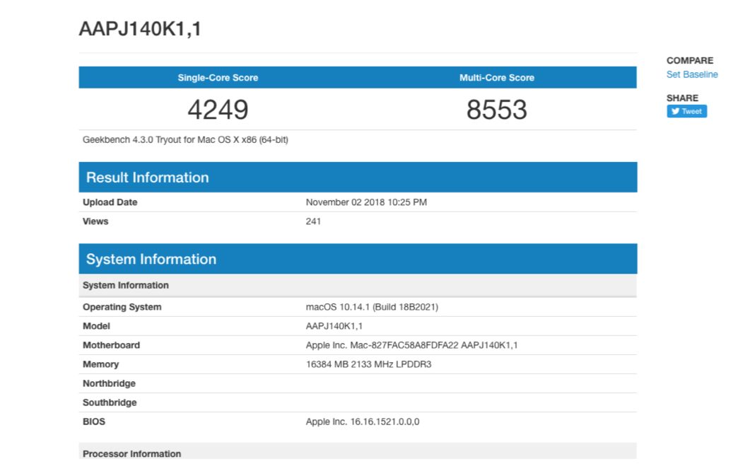This screenshot has height=476, width=738.
Task: Click the AAPJ140K1,1 page title
Action: tap(140, 30)
